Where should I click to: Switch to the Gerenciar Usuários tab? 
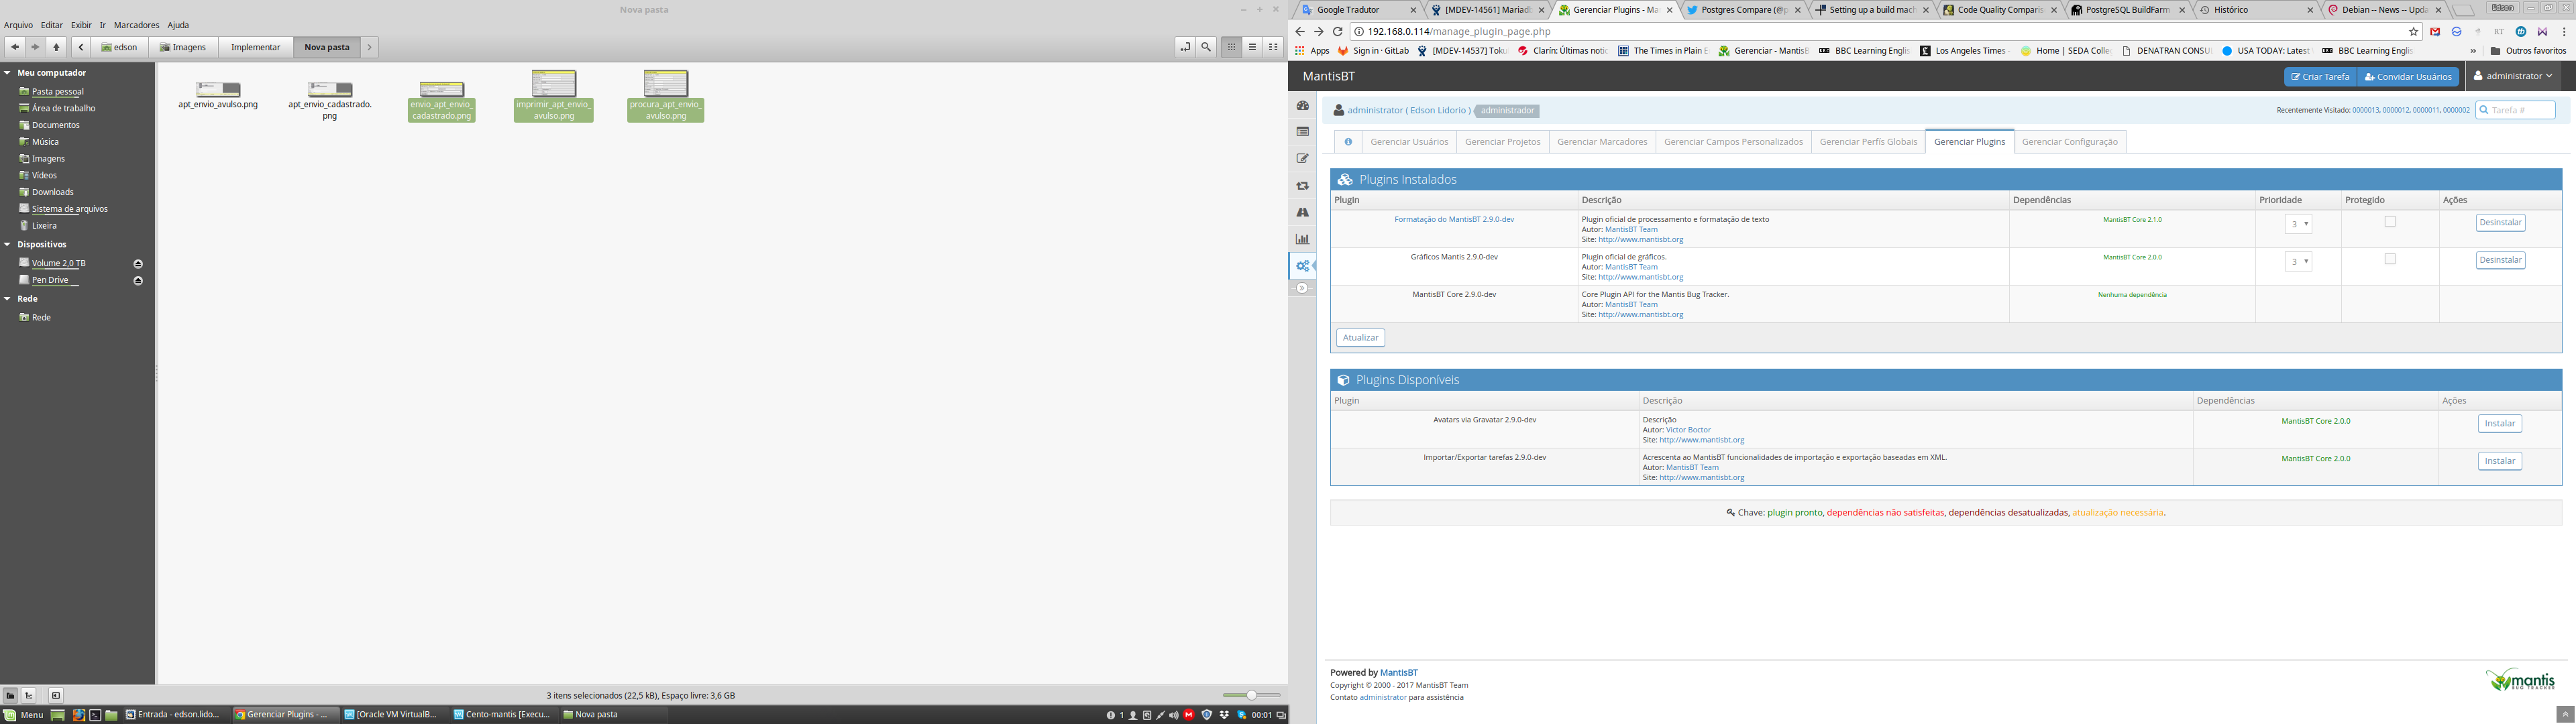[x=1409, y=141]
